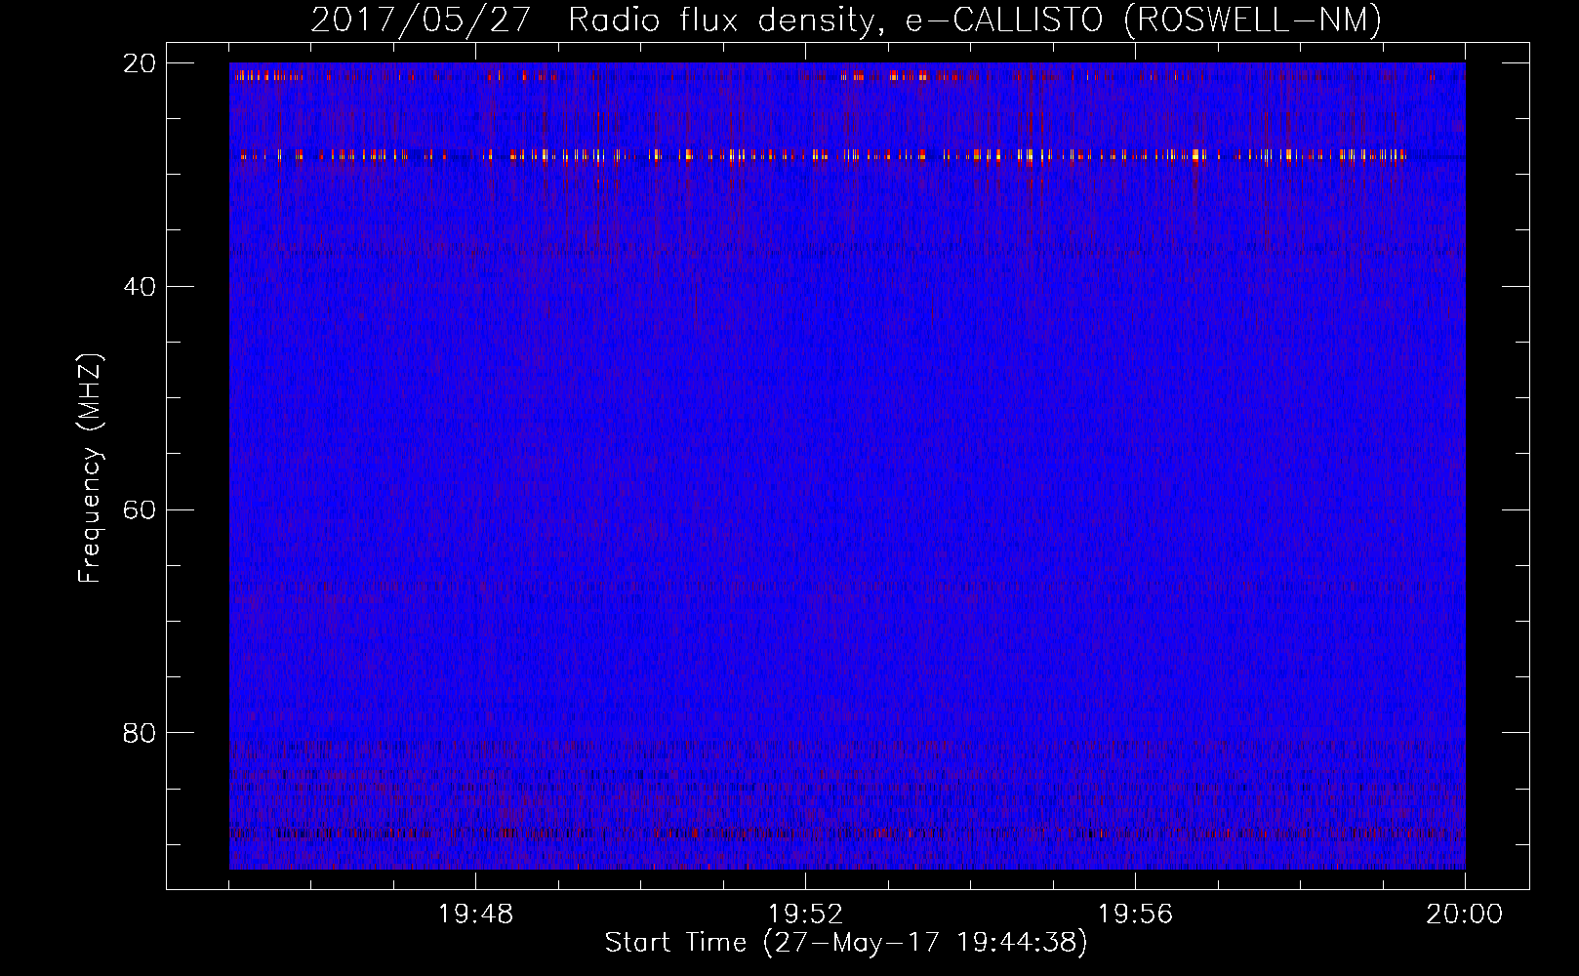Click the 19:48 time tick label
1579x976 pixels.
pyautogui.click(x=476, y=914)
